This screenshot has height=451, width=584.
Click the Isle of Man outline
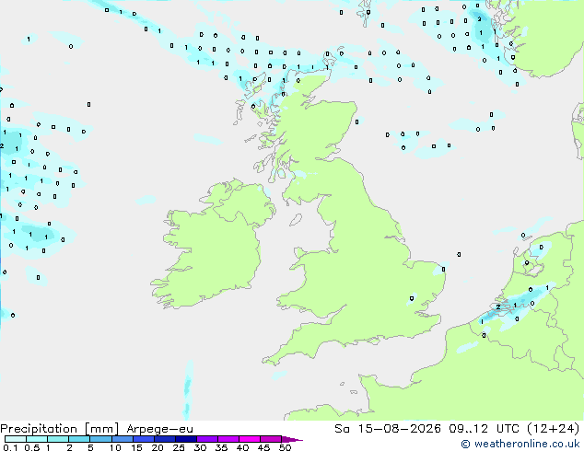pos(296,220)
